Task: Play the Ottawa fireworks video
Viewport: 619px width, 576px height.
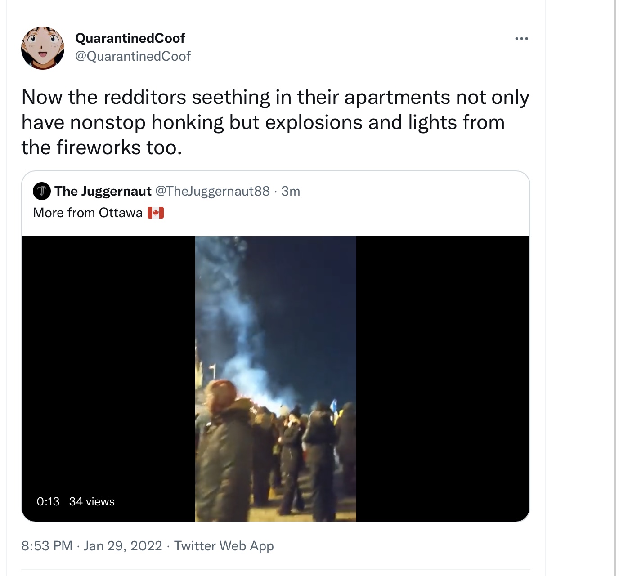Action: click(x=276, y=379)
